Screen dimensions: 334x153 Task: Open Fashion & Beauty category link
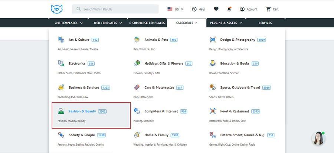pyautogui.click(x=82, y=112)
